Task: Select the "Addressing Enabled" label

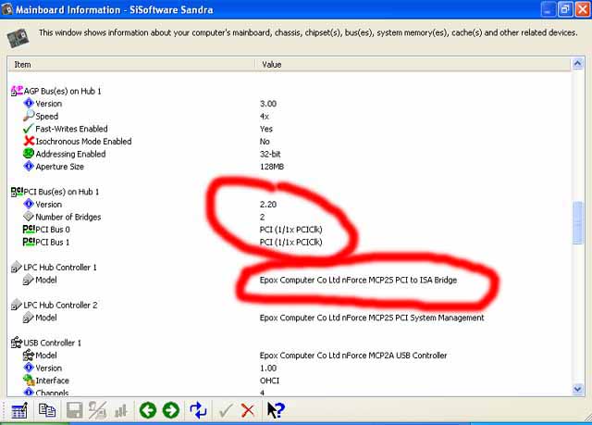Action: (70, 154)
